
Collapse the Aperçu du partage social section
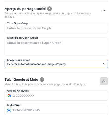(104, 10)
